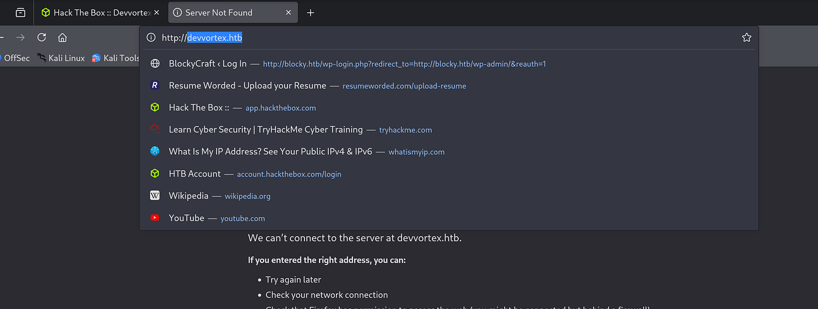Select the BlockyCraft ‹ Log In suggestion
Viewport: 818px width, 309px height.
tap(449, 64)
